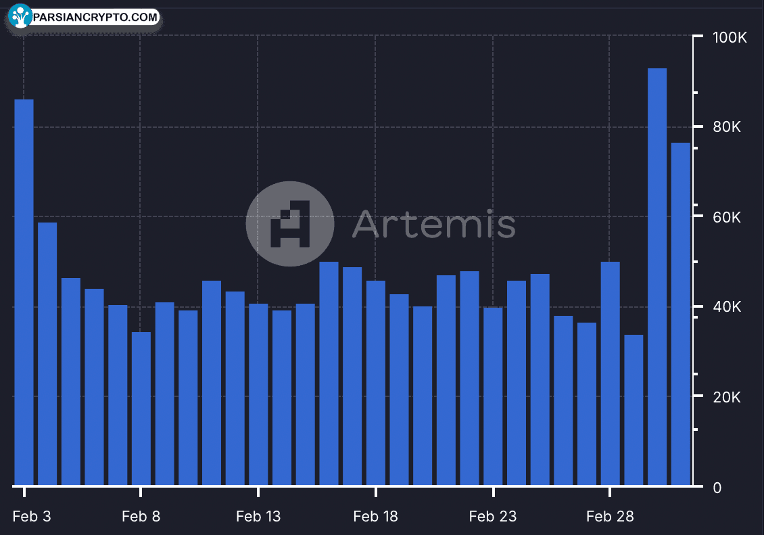
Task: Click the Feb 13 axis label
Action: 258,516
